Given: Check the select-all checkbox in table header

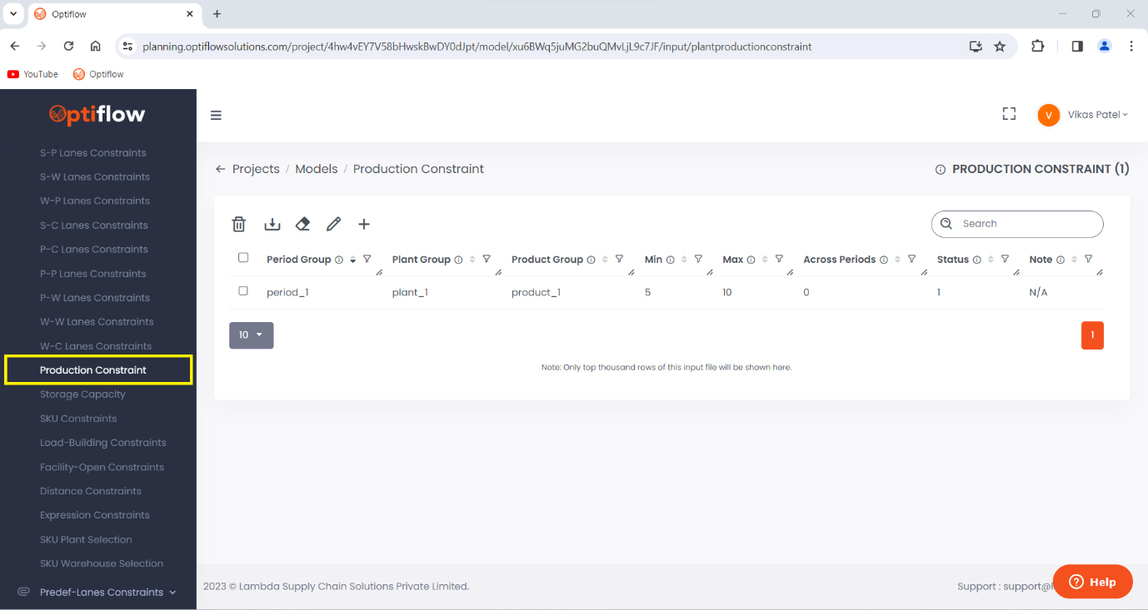Looking at the screenshot, I should (x=242, y=258).
